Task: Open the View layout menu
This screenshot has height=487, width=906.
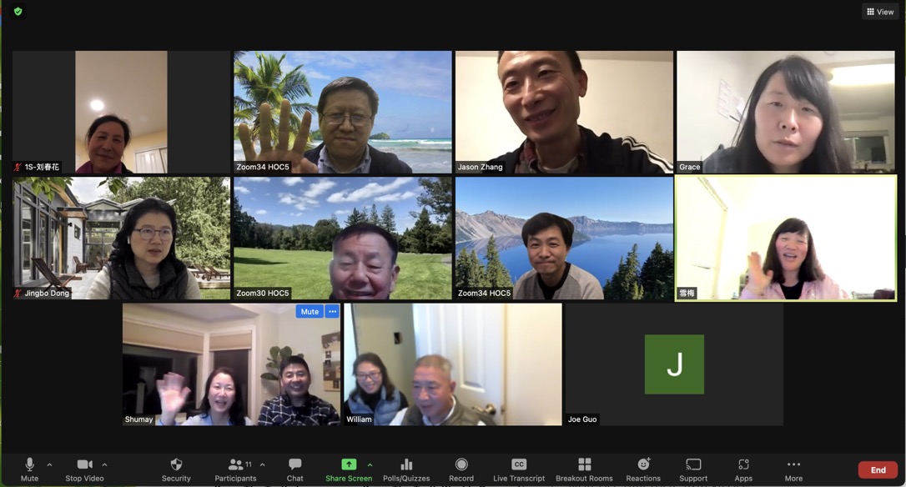Action: click(x=880, y=12)
